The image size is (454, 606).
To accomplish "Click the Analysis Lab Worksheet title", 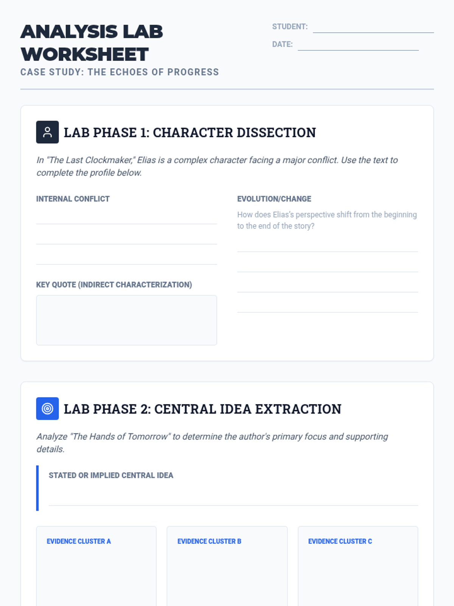I will pos(92,43).
